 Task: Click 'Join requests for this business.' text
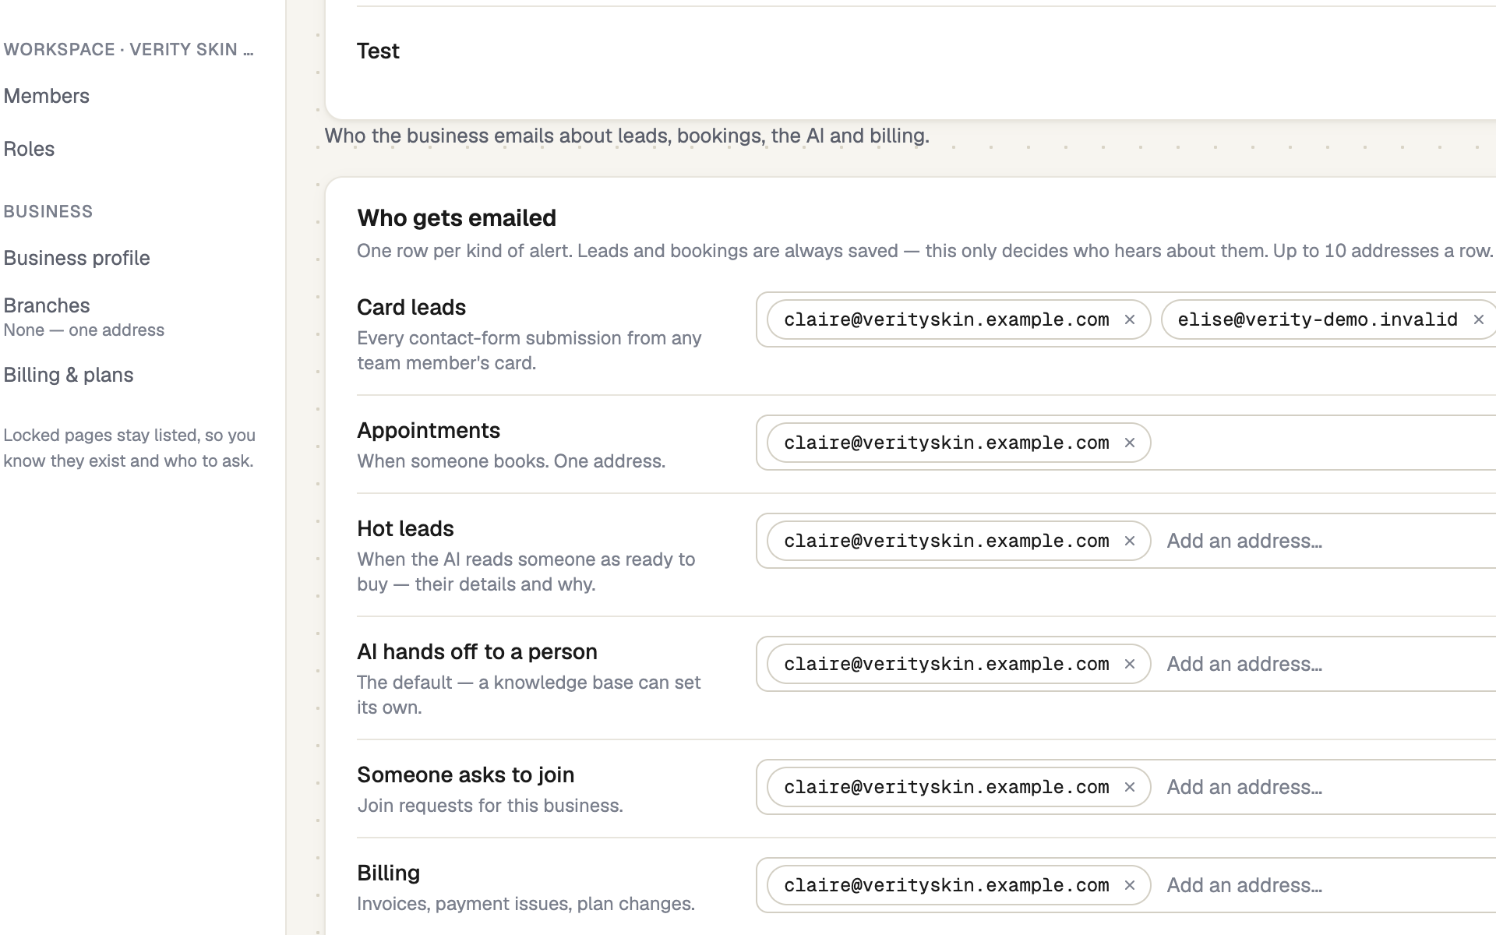click(490, 806)
